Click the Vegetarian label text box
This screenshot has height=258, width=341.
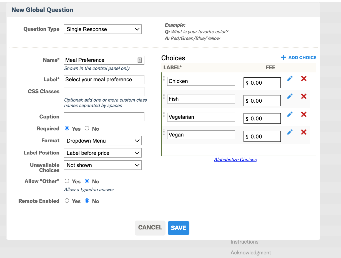(201, 117)
